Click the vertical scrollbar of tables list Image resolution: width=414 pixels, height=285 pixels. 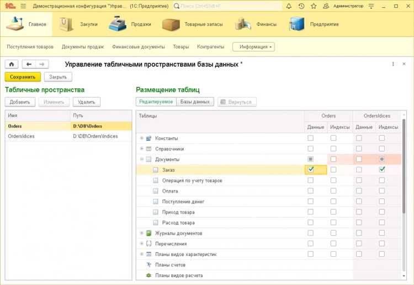[x=404, y=166]
